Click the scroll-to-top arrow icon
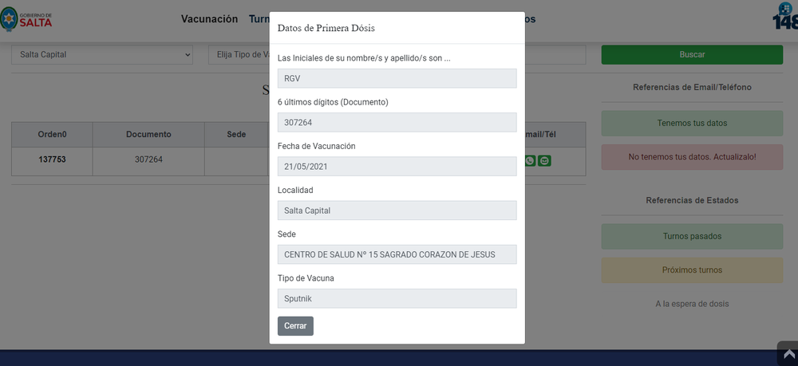798x366 pixels. (x=788, y=353)
